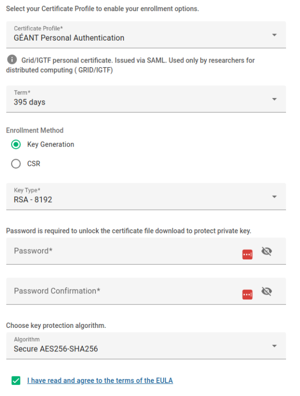Image resolution: width=300 pixels, height=396 pixels.
Task: Uncheck the EULA agreement checkbox
Action: click(16, 381)
